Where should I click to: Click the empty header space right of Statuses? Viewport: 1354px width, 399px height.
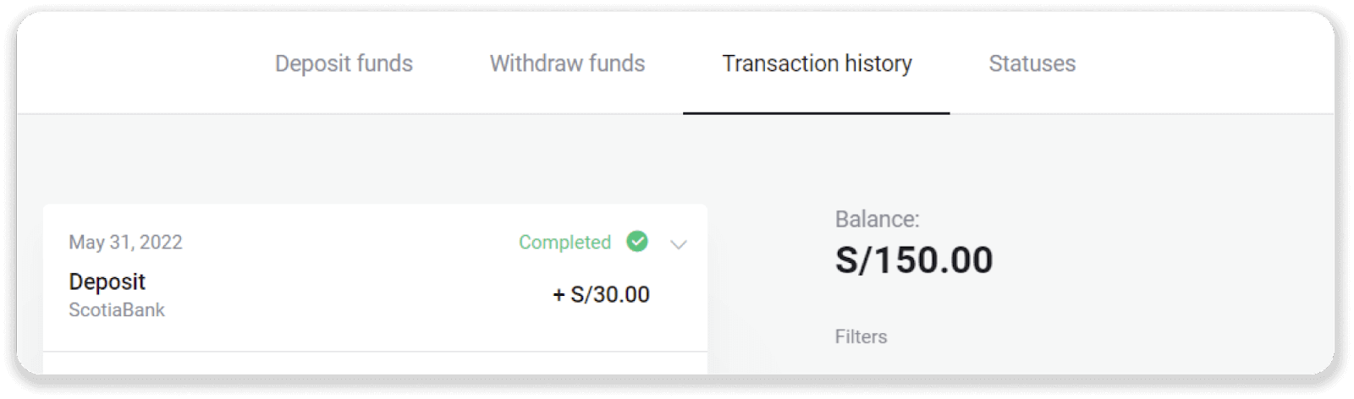1202,63
